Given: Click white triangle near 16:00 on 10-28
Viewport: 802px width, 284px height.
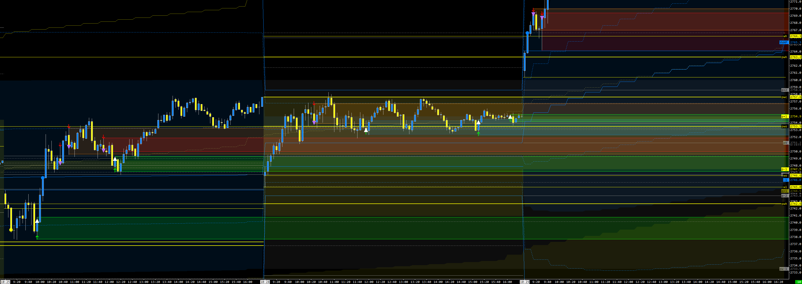Looking at the screenshot, I should pos(510,117).
